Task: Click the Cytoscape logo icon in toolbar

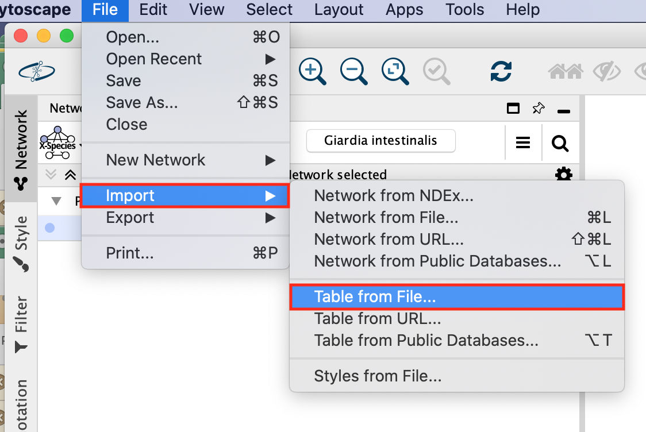Action: 37,71
